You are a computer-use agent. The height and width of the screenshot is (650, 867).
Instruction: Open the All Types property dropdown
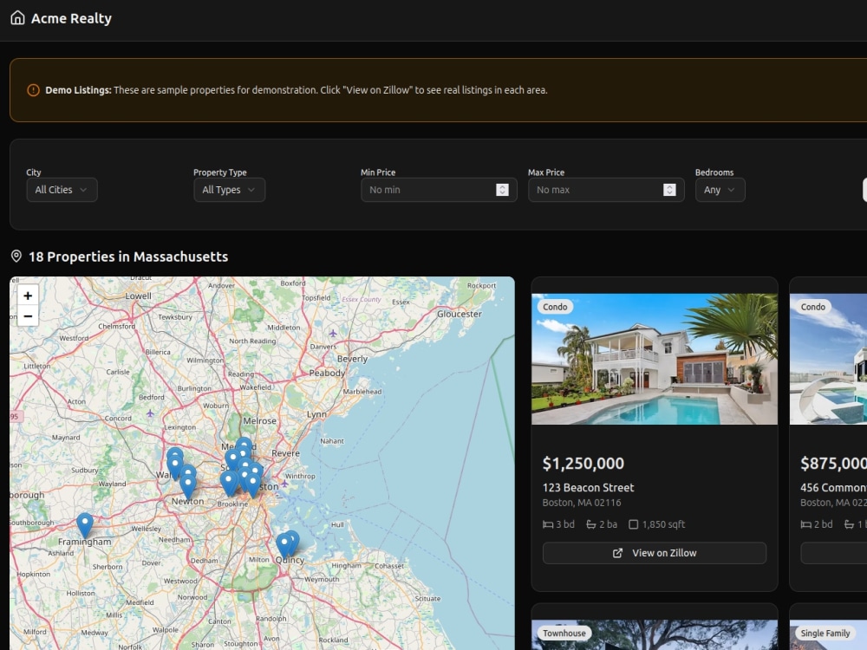[230, 190]
